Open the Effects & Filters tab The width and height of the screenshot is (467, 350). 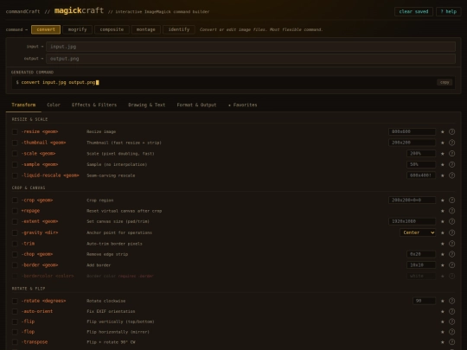click(x=94, y=105)
